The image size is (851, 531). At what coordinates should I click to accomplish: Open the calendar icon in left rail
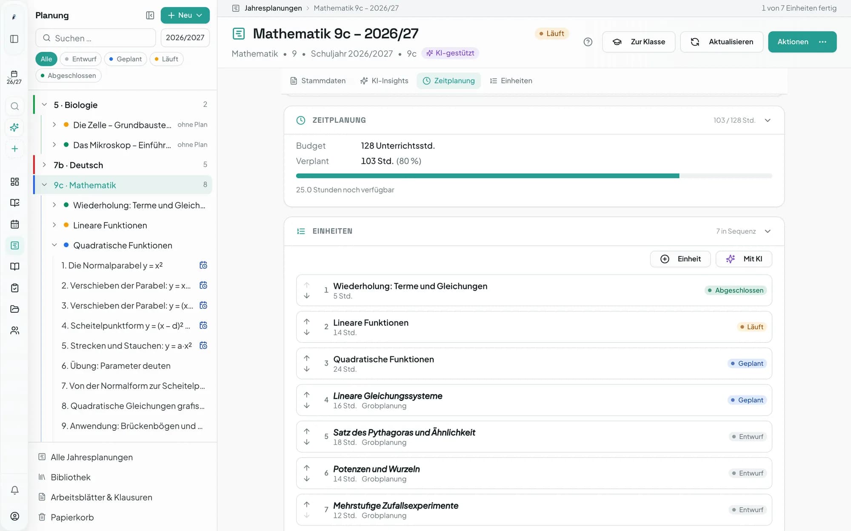pyautogui.click(x=14, y=224)
